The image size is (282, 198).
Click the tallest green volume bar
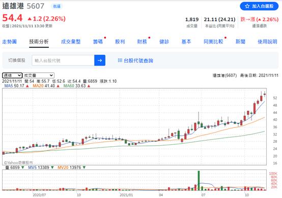pos(199,180)
